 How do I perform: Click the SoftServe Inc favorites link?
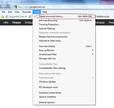(103, 16)
